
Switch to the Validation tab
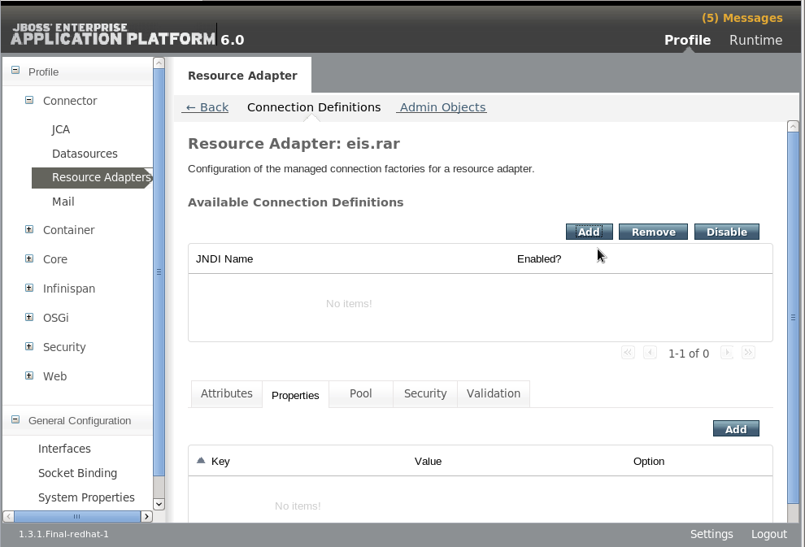pyautogui.click(x=493, y=393)
